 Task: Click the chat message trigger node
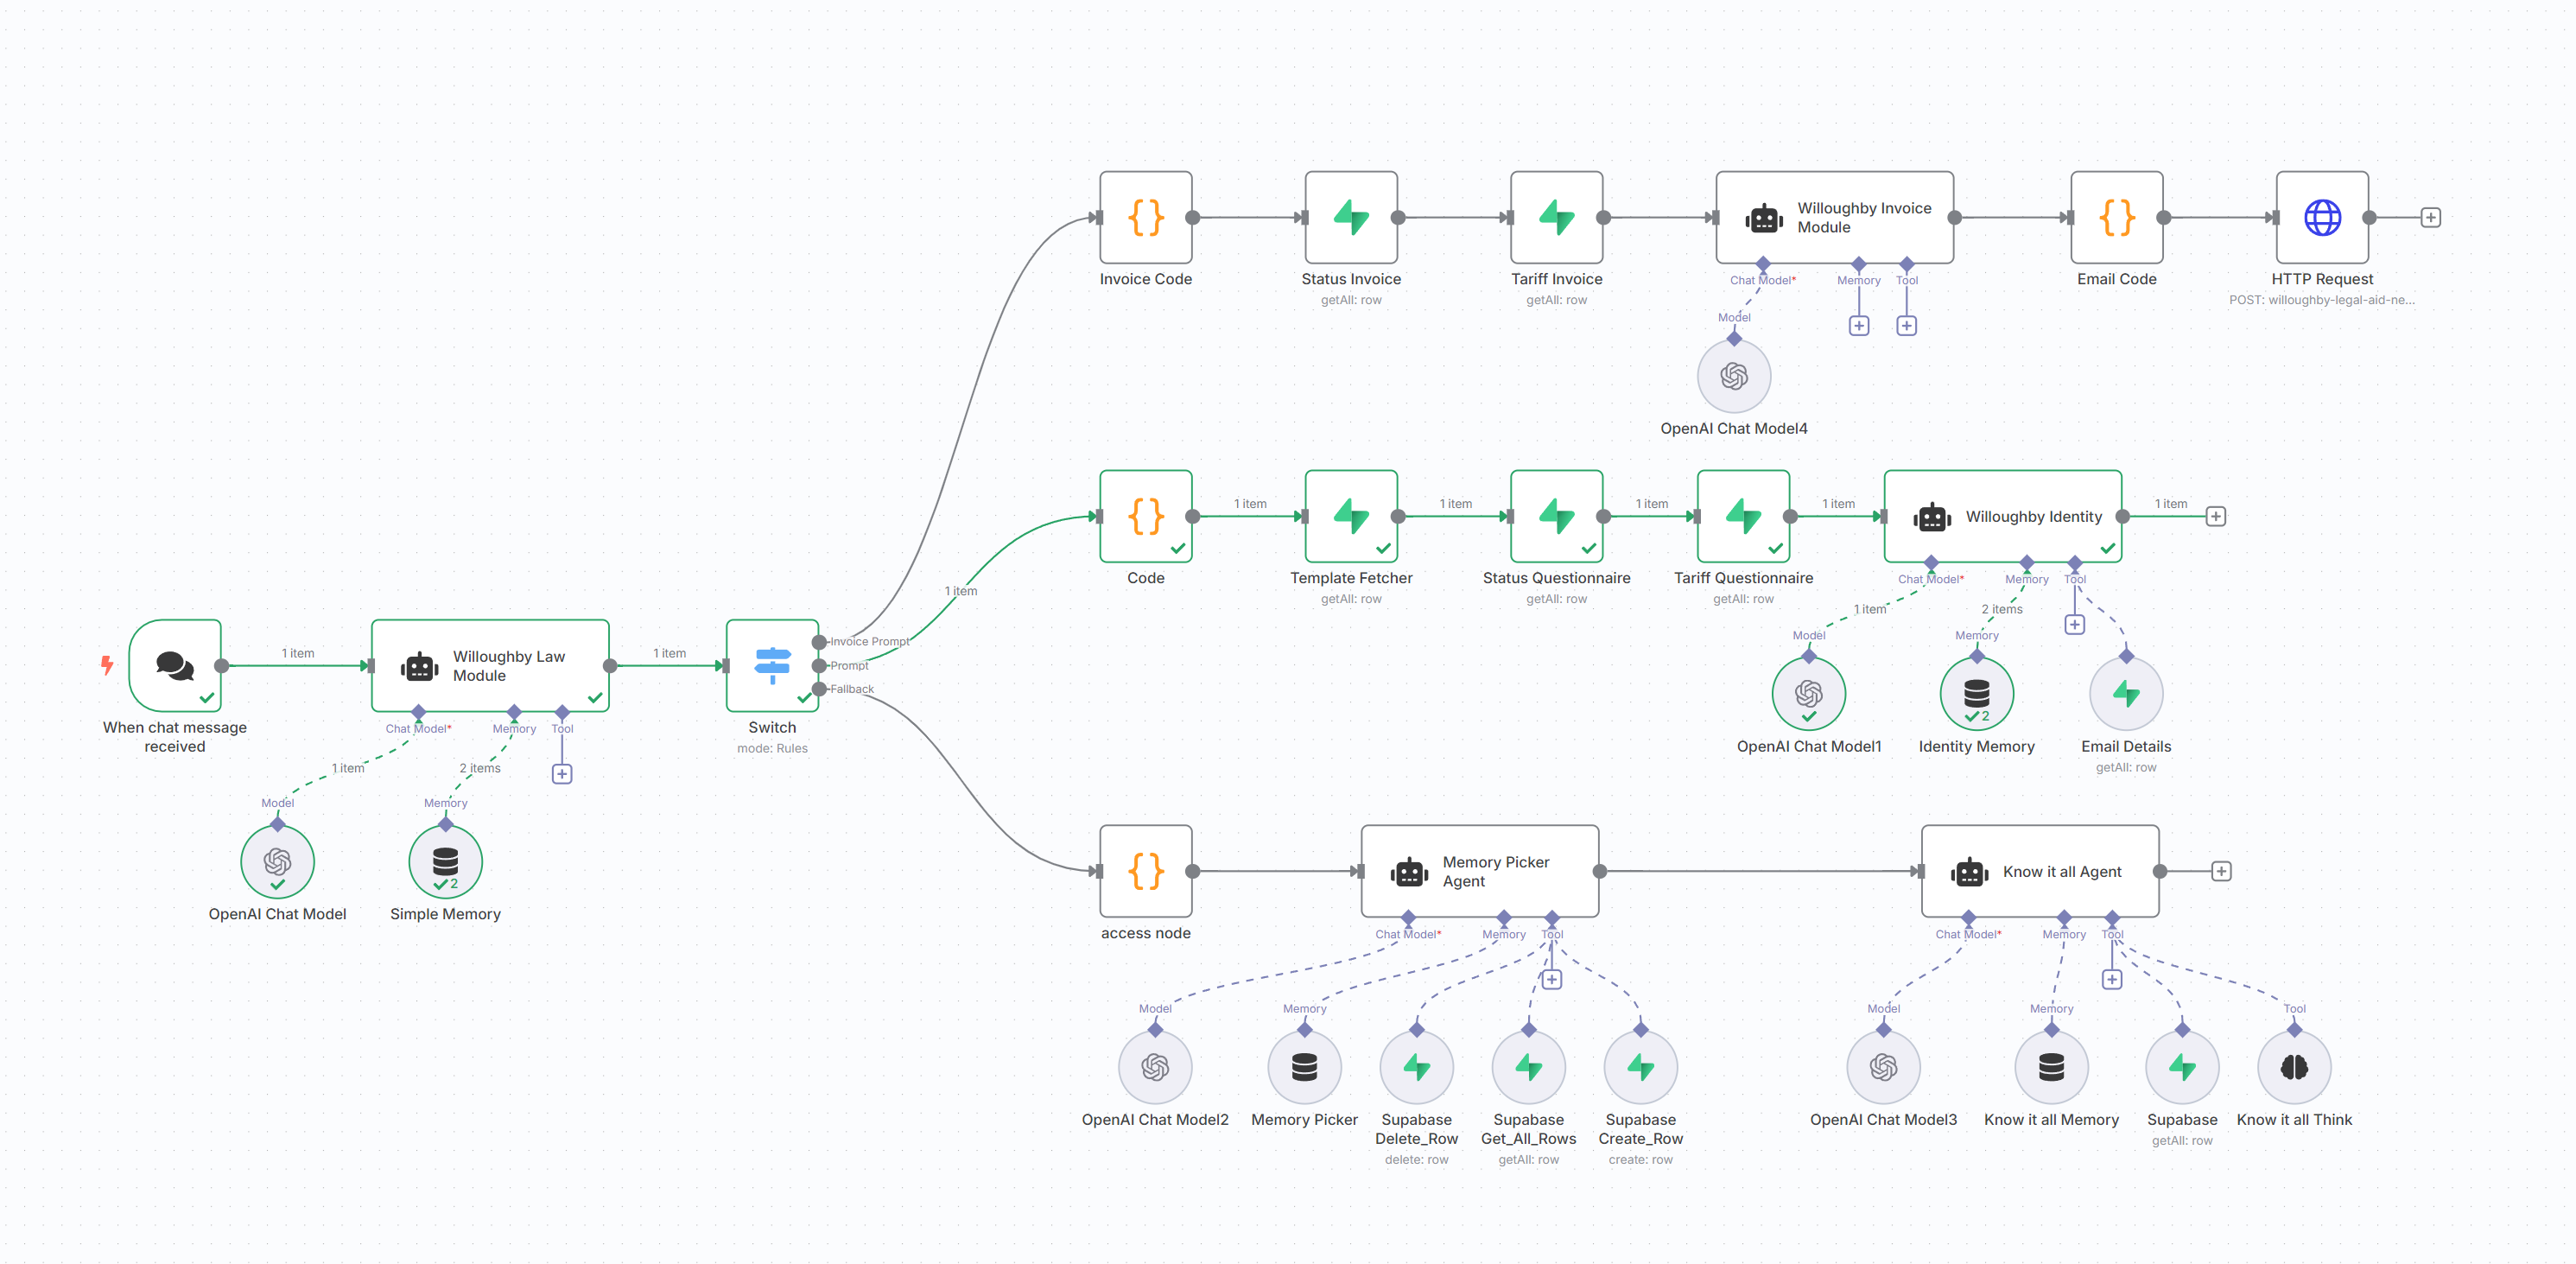pyautogui.click(x=175, y=665)
